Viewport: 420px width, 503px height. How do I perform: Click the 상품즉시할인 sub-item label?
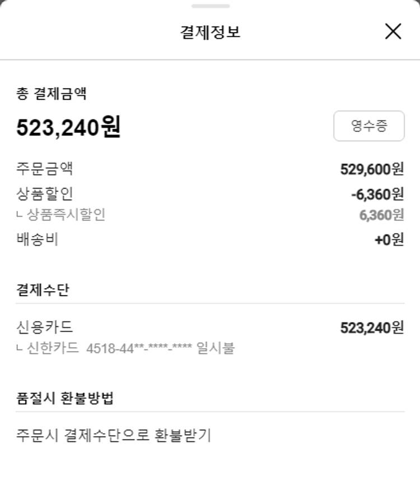point(66,215)
